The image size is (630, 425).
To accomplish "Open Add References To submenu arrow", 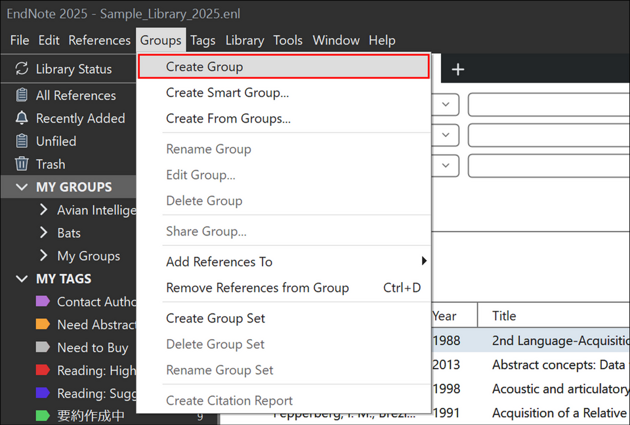I will 424,261.
